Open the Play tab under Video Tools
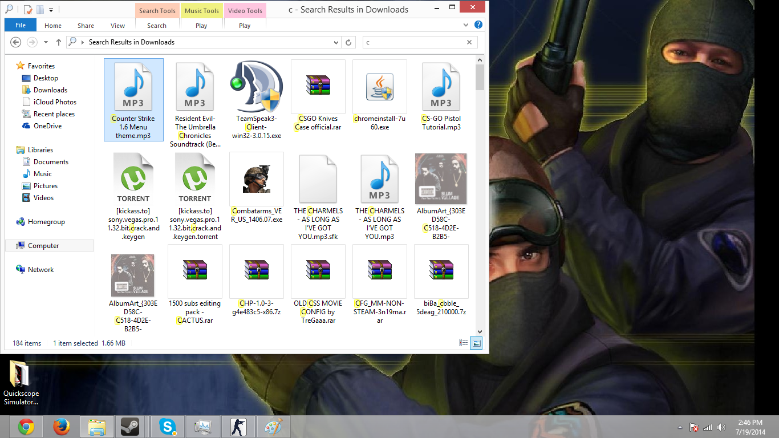The height and width of the screenshot is (438, 779). click(x=245, y=26)
